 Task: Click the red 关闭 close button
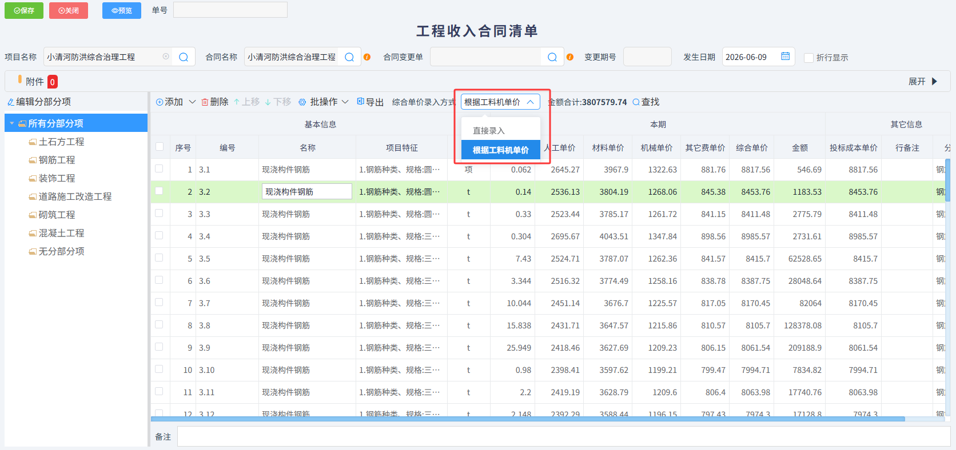click(69, 10)
